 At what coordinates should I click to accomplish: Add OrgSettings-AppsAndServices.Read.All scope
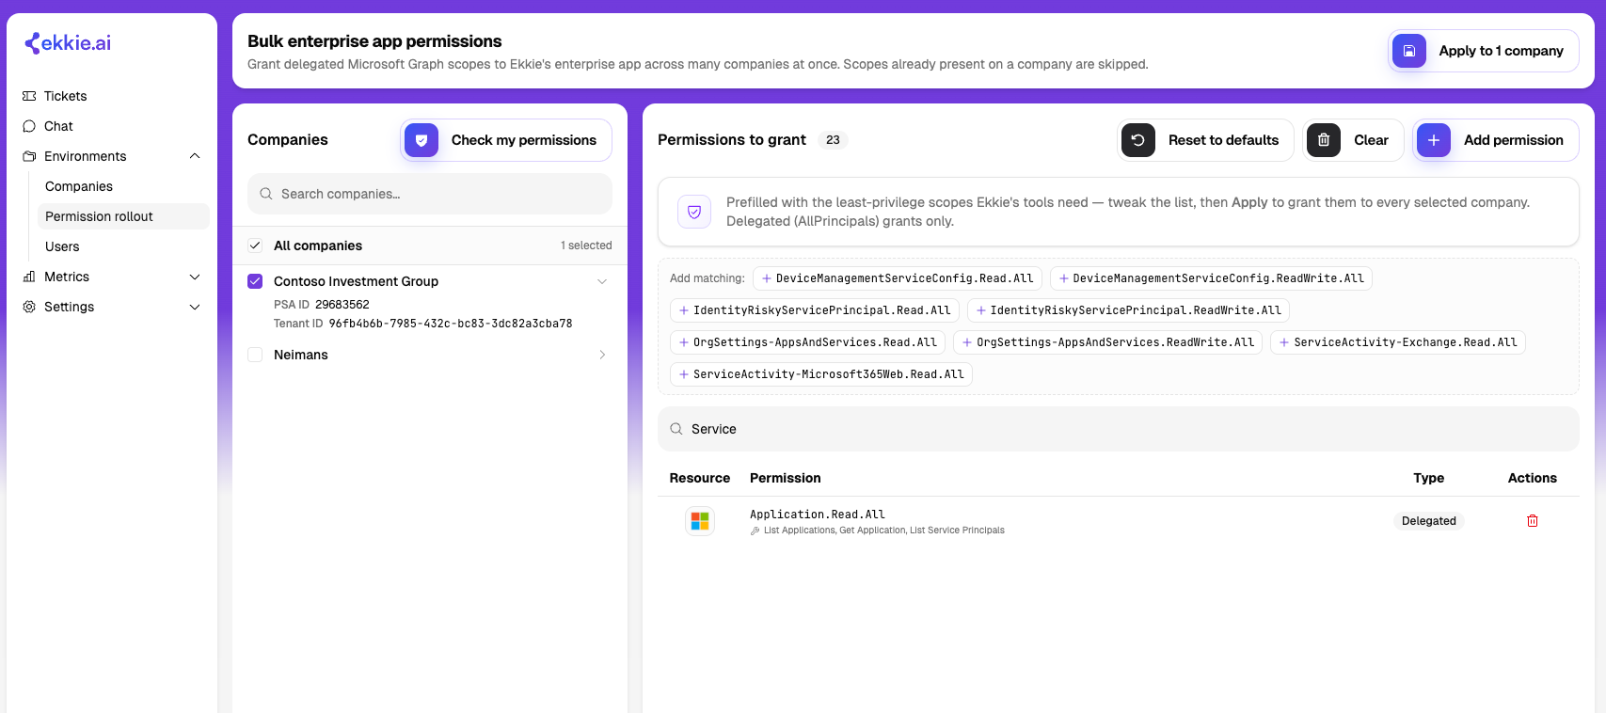[x=808, y=342]
